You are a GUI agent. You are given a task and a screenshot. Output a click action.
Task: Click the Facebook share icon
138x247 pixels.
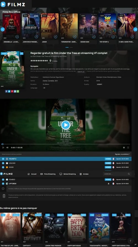pyautogui.click(x=6, y=91)
